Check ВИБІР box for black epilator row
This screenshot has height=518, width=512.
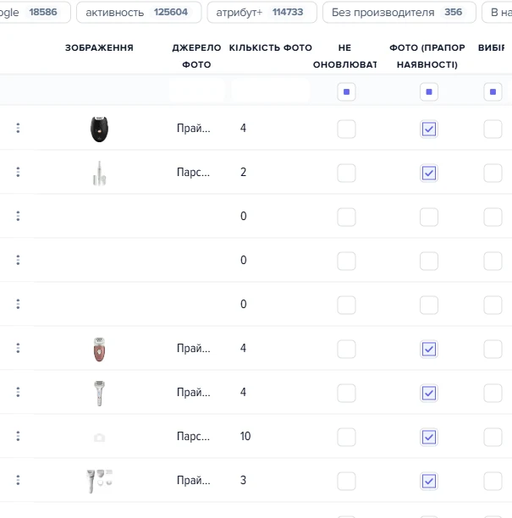coord(493,129)
